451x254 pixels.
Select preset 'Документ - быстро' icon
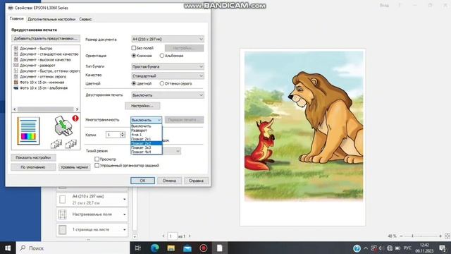(16, 49)
